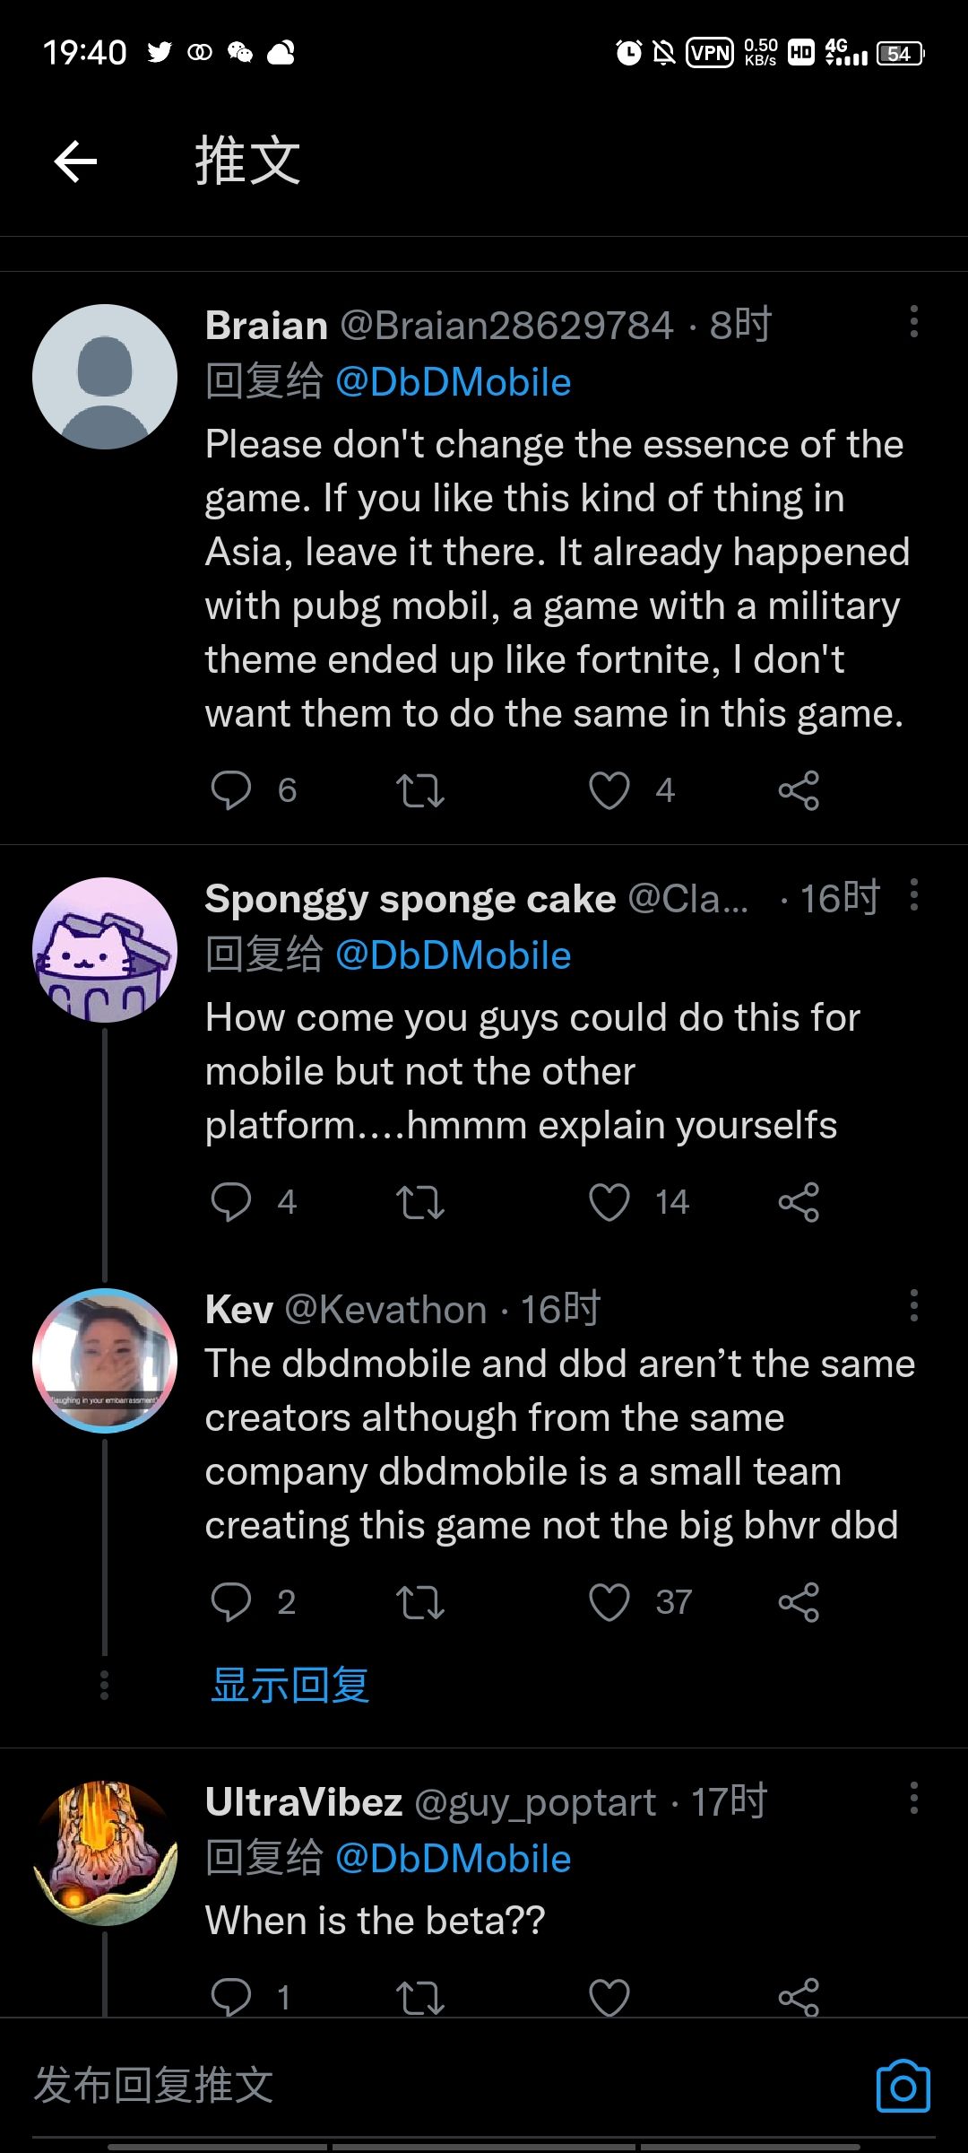
Task: Like Kev's tweet with 37 likes
Action: (609, 1602)
